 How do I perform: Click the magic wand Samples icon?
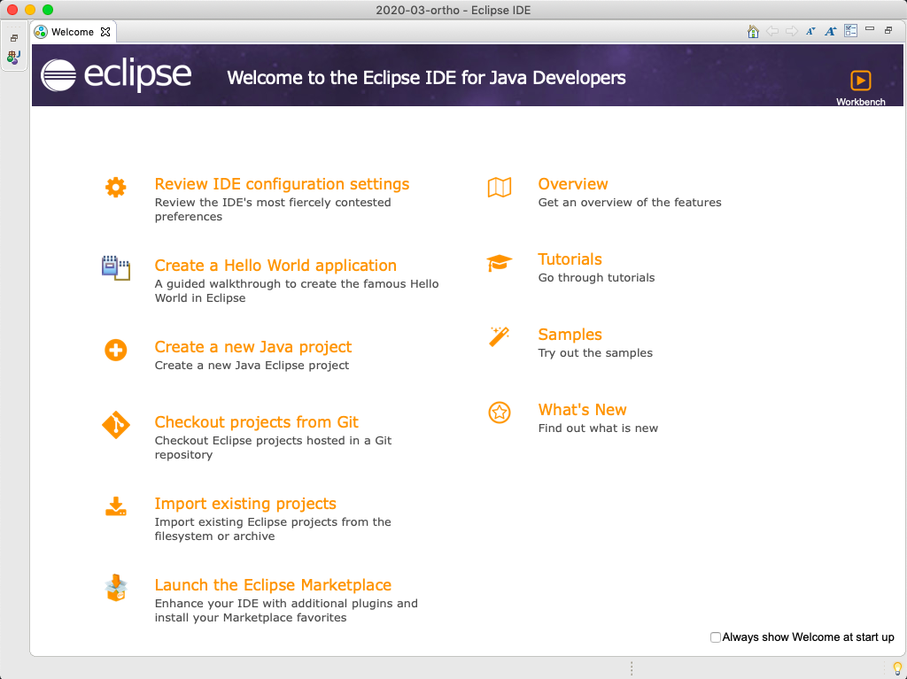click(x=500, y=337)
